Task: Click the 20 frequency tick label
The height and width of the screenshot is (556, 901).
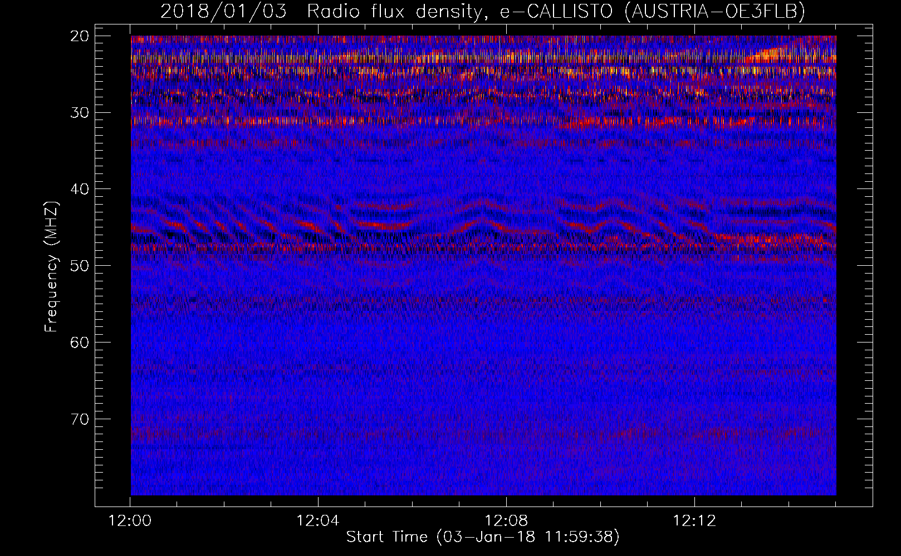Action: (80, 36)
